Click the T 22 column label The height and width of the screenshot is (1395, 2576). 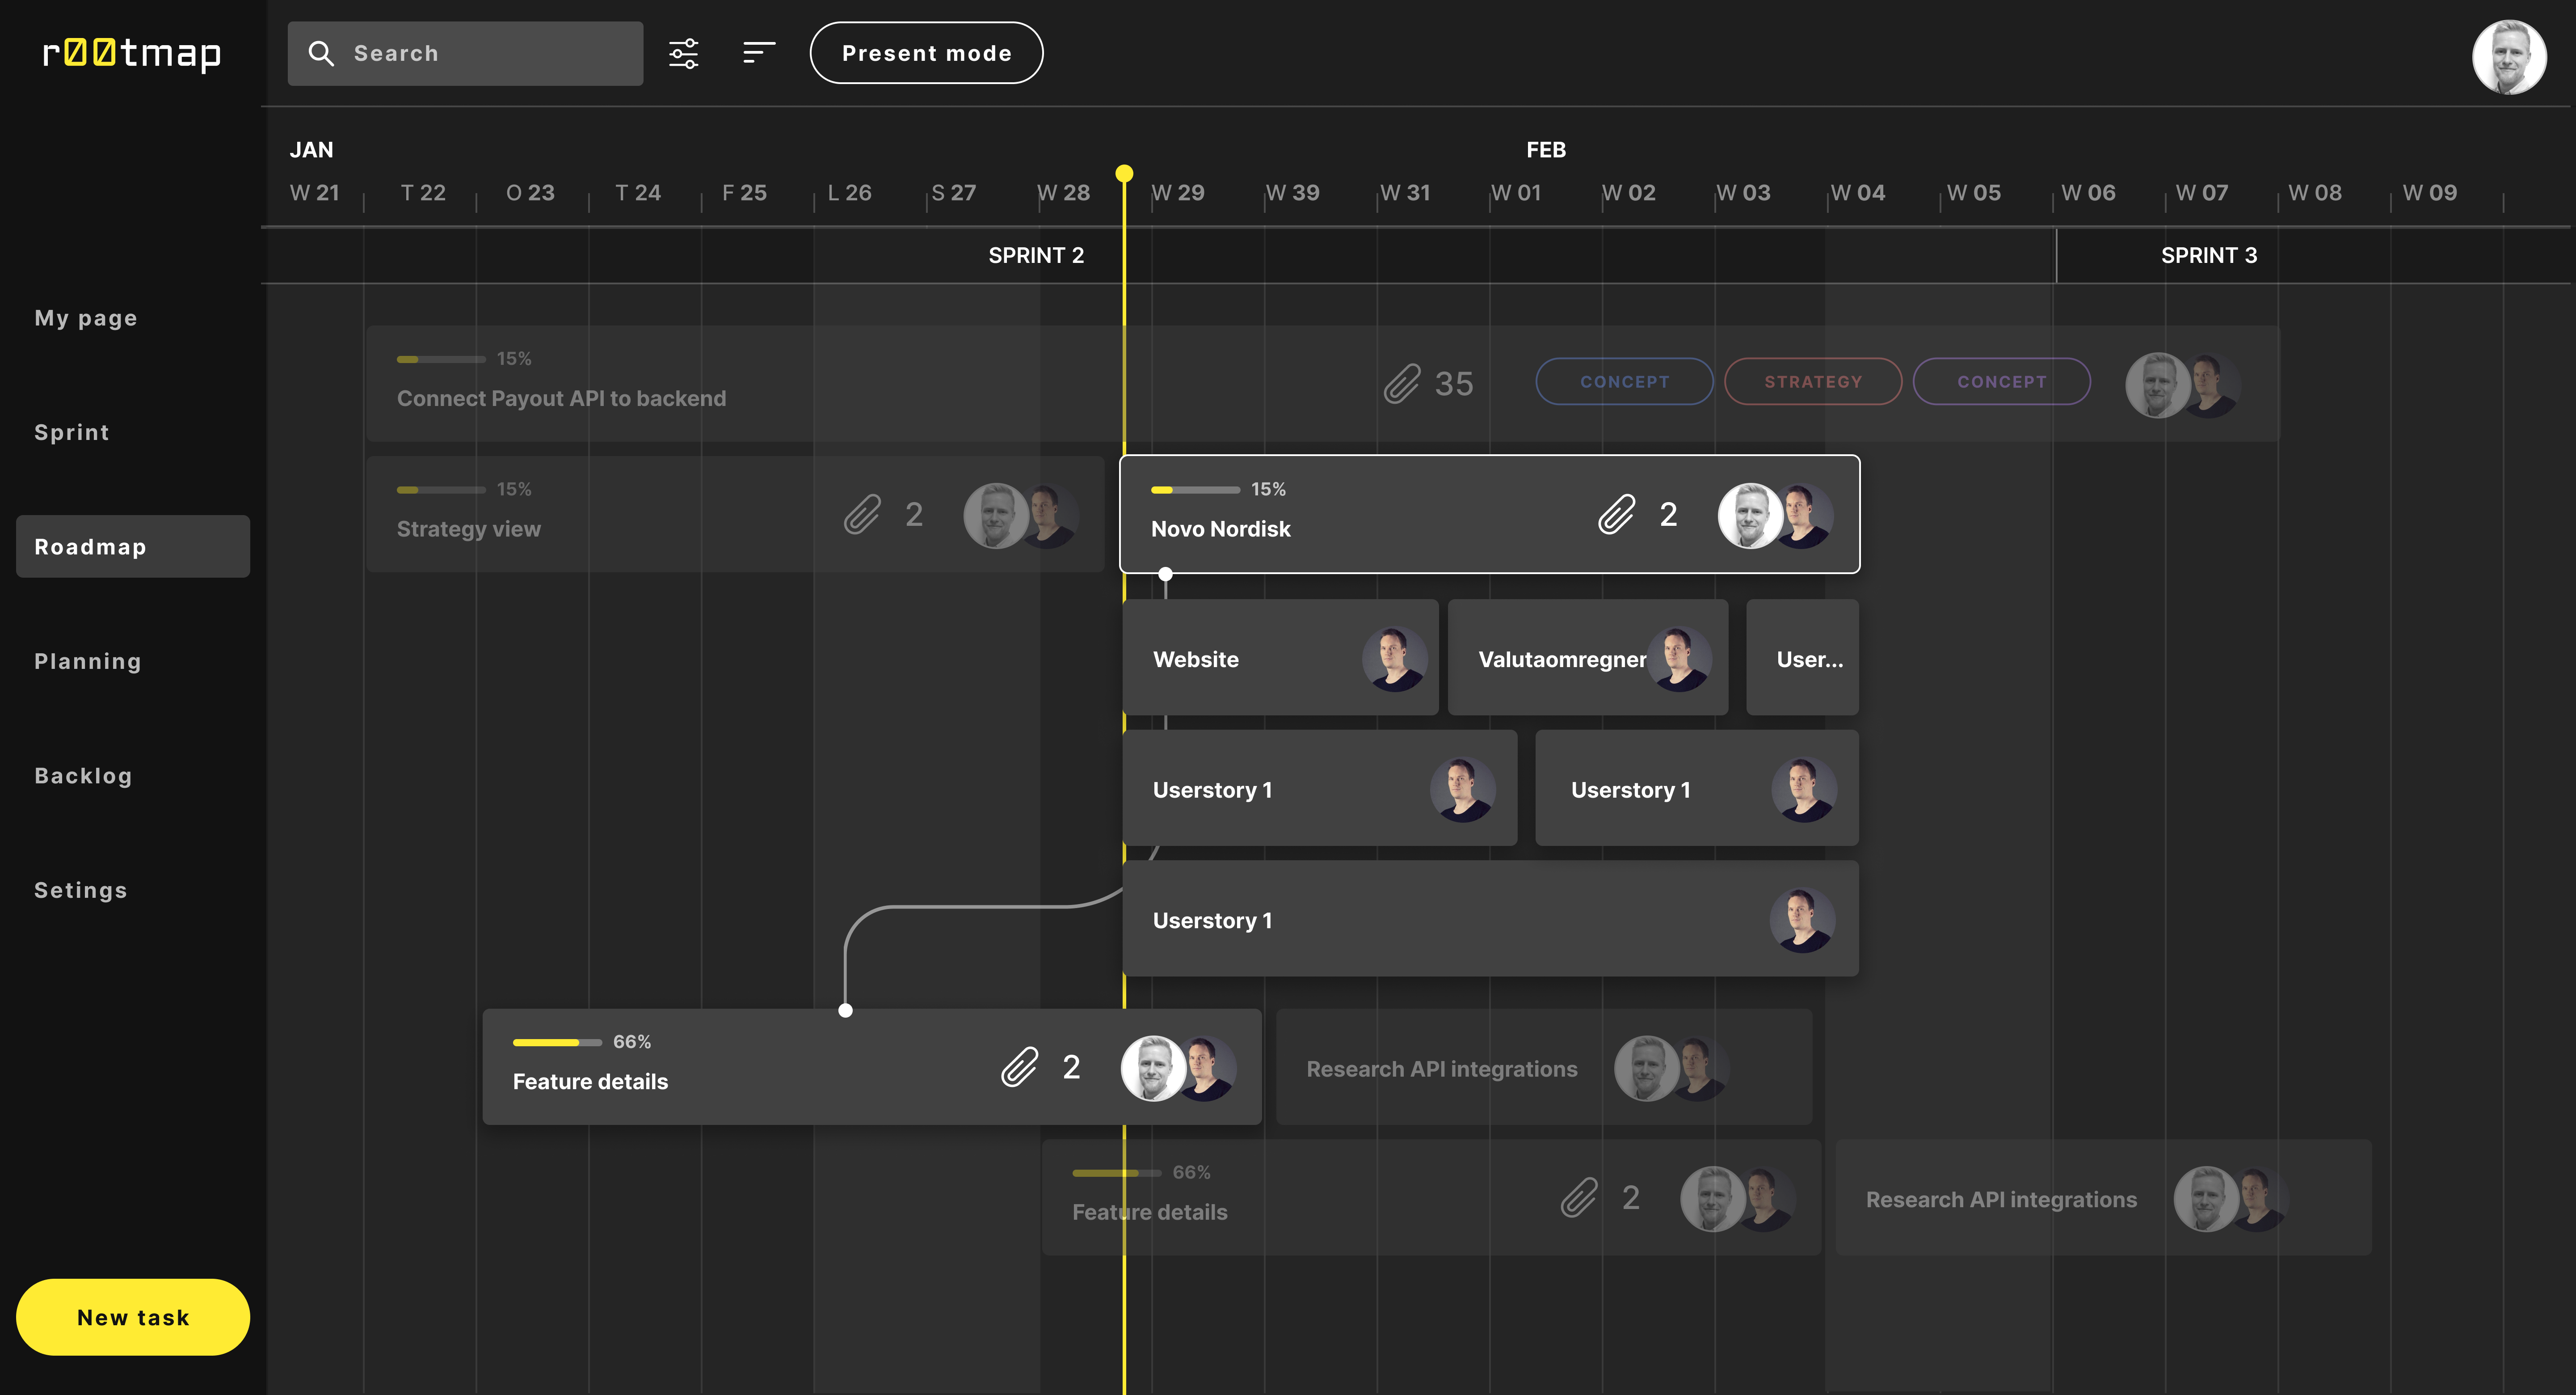pos(423,192)
